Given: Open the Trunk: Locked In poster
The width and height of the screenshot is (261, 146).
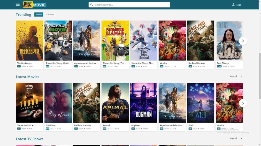Looking at the screenshot, I should point(30,103).
